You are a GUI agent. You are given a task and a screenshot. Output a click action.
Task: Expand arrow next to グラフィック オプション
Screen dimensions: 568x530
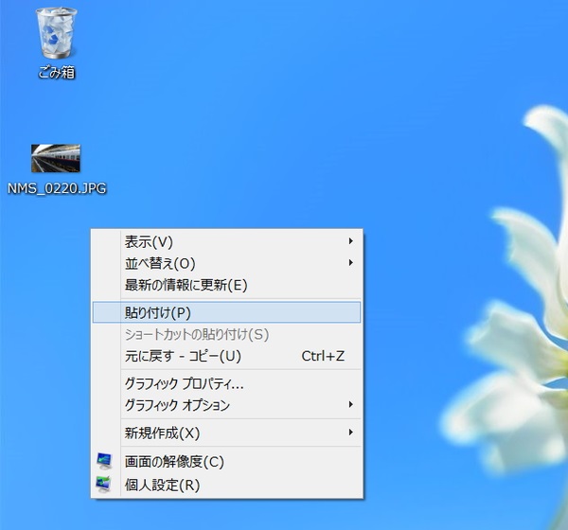point(350,404)
